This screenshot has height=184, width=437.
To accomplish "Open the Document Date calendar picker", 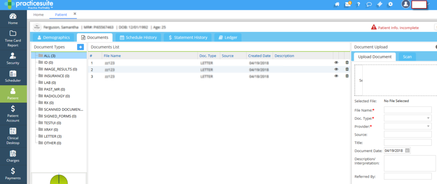I will [x=408, y=151].
